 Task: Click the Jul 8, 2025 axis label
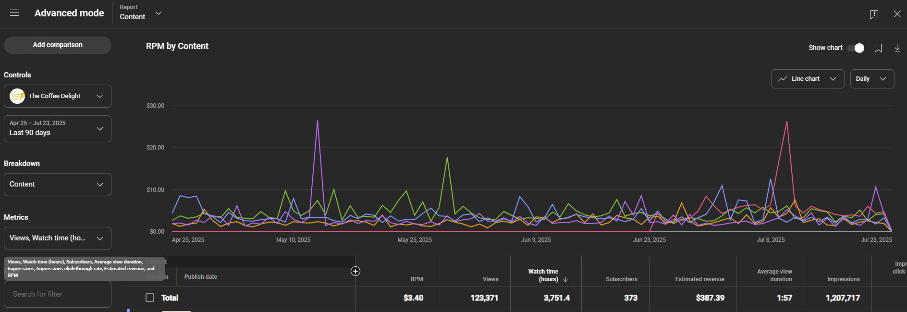[771, 240]
